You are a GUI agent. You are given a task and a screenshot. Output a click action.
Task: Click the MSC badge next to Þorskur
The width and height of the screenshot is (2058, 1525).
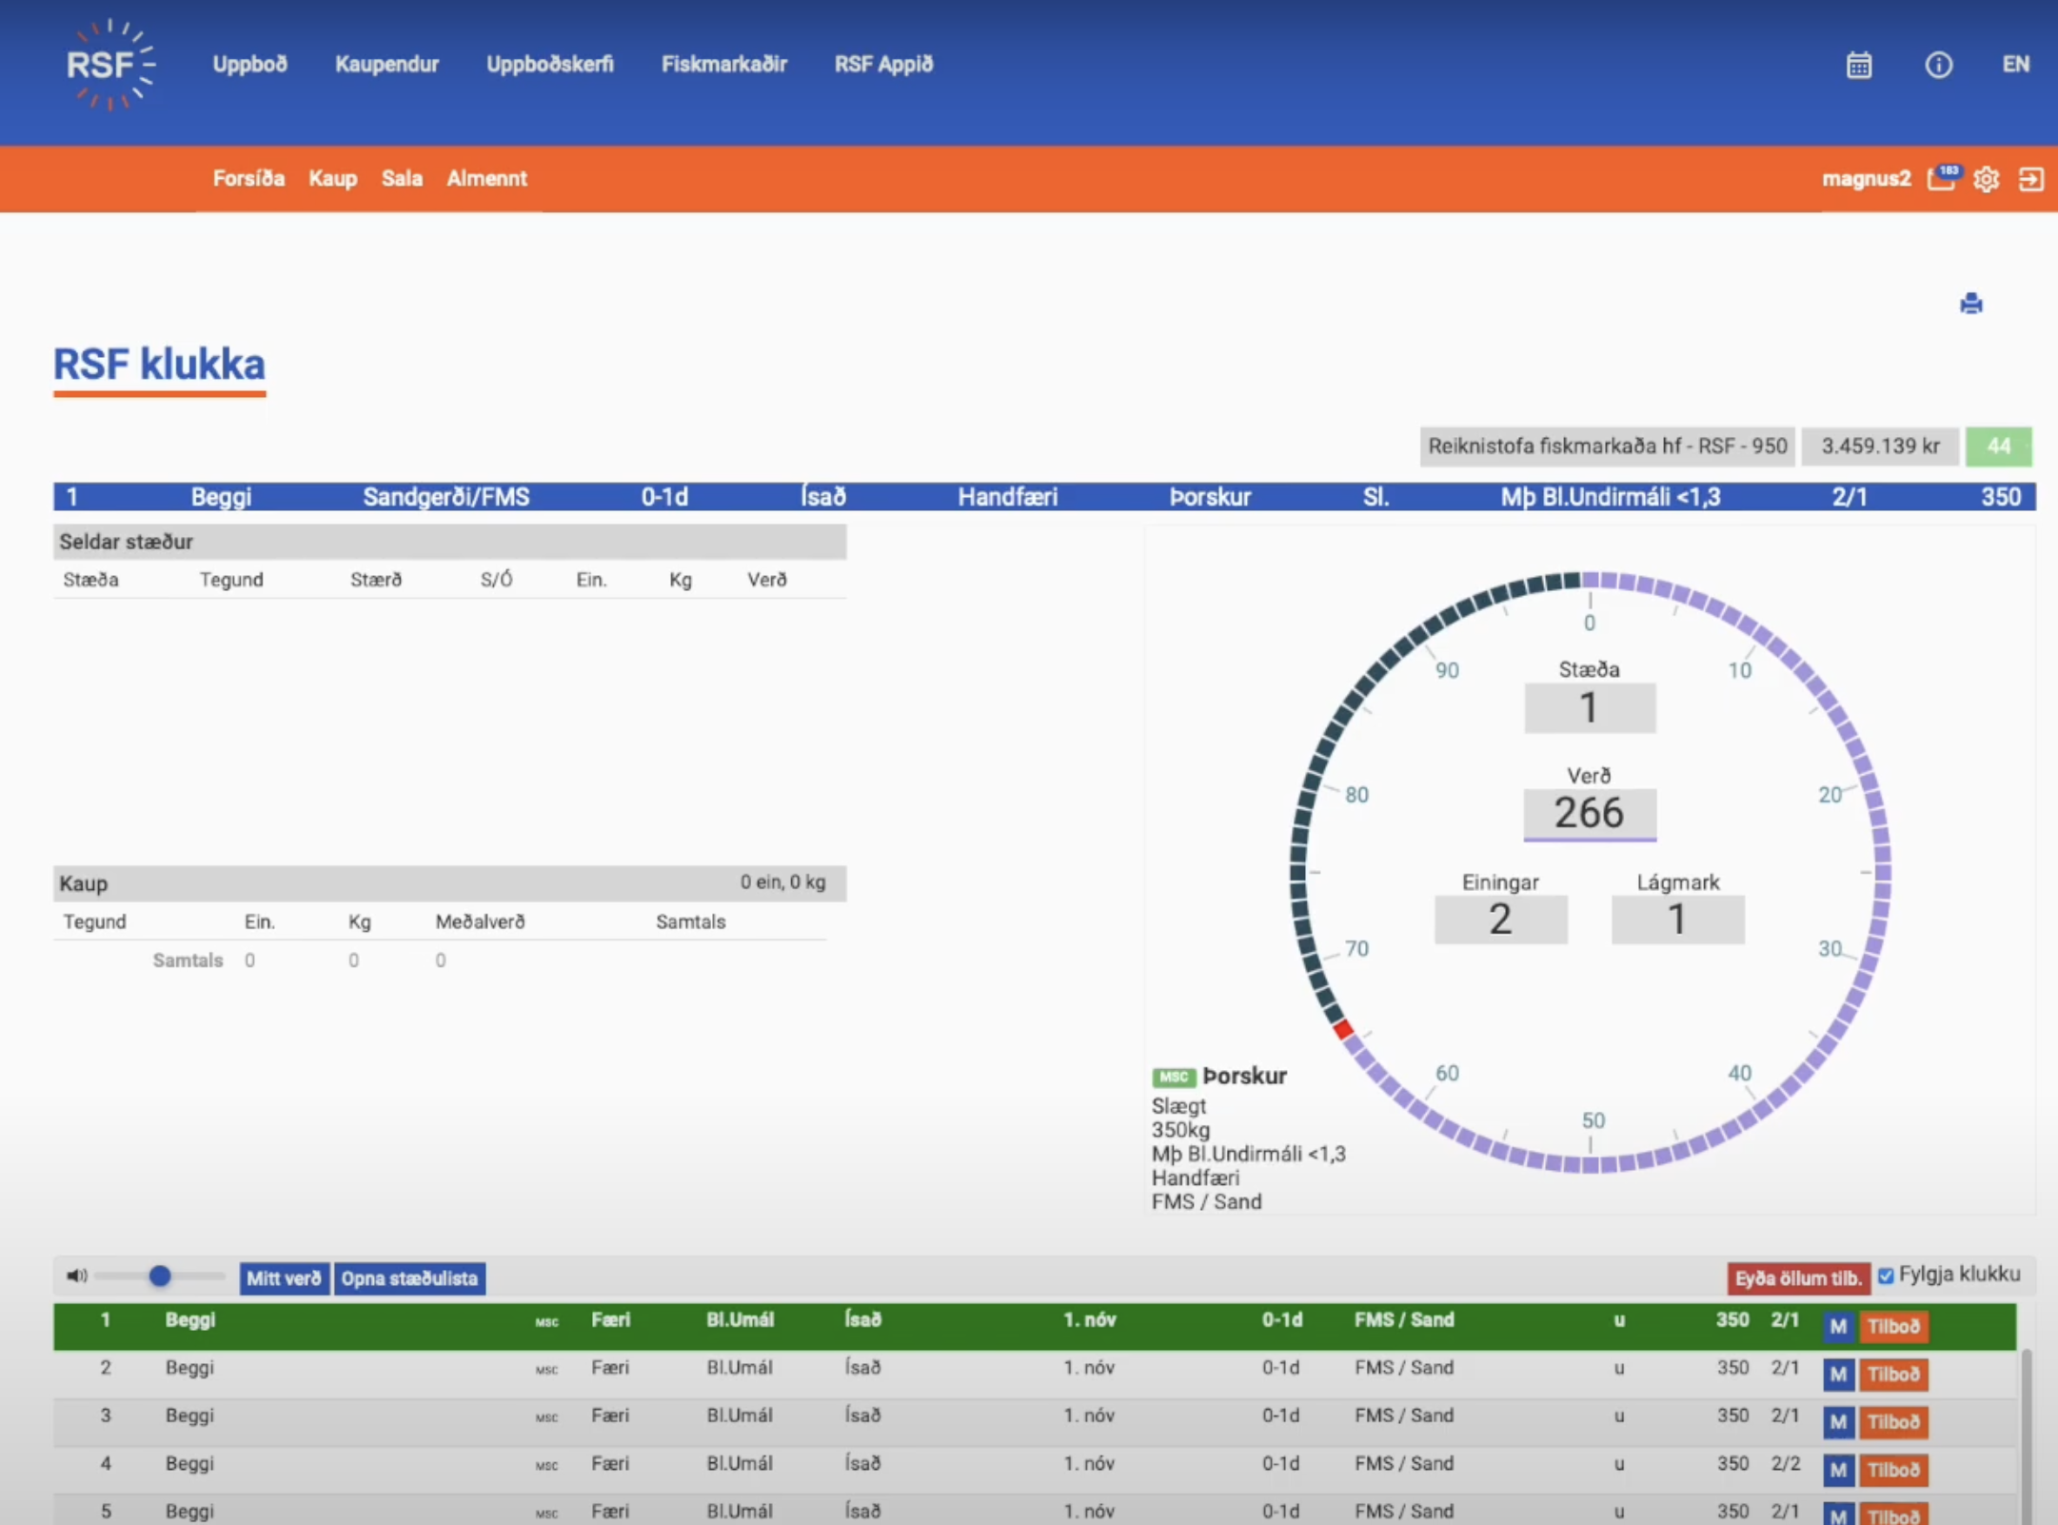point(1174,1077)
